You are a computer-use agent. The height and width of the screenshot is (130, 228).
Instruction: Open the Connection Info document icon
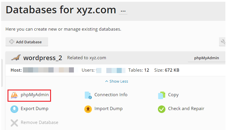click(88, 95)
